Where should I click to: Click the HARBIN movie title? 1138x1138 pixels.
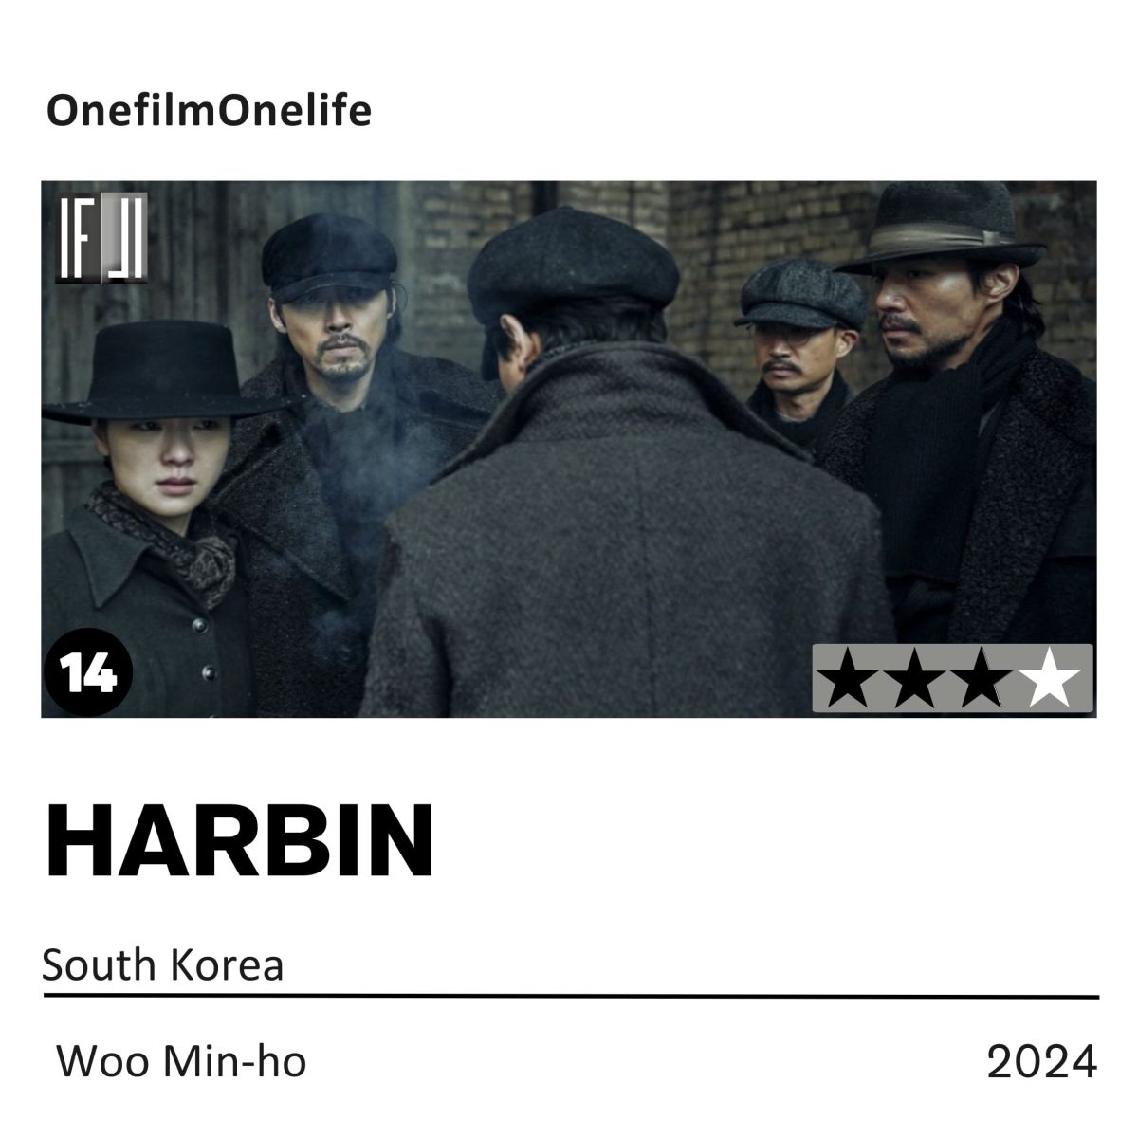(239, 841)
